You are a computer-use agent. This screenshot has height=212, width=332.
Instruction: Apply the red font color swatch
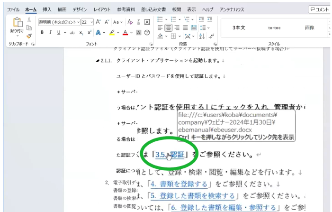125,33
